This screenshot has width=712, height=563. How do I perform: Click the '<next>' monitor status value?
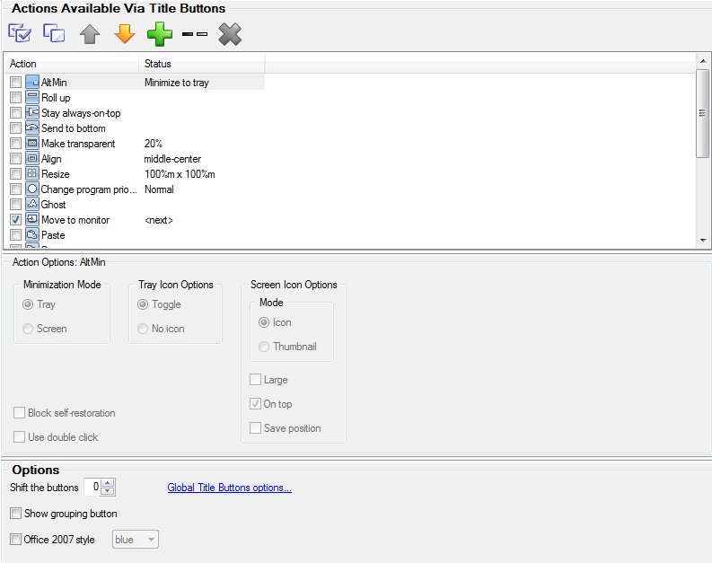[x=159, y=220]
